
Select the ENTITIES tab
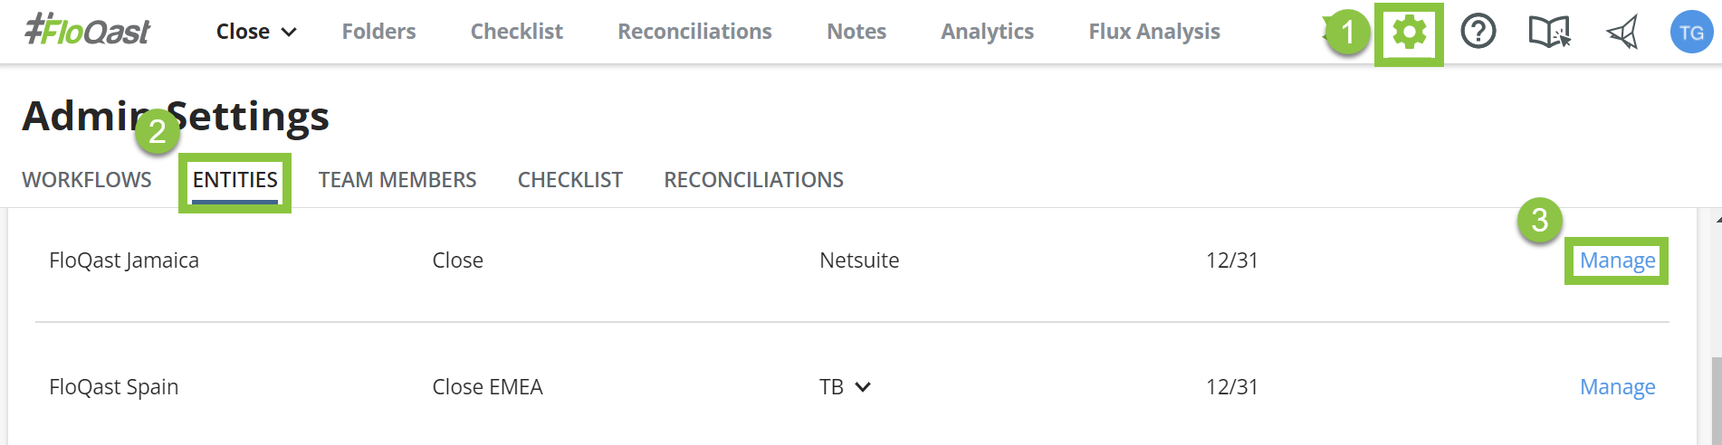[235, 180]
